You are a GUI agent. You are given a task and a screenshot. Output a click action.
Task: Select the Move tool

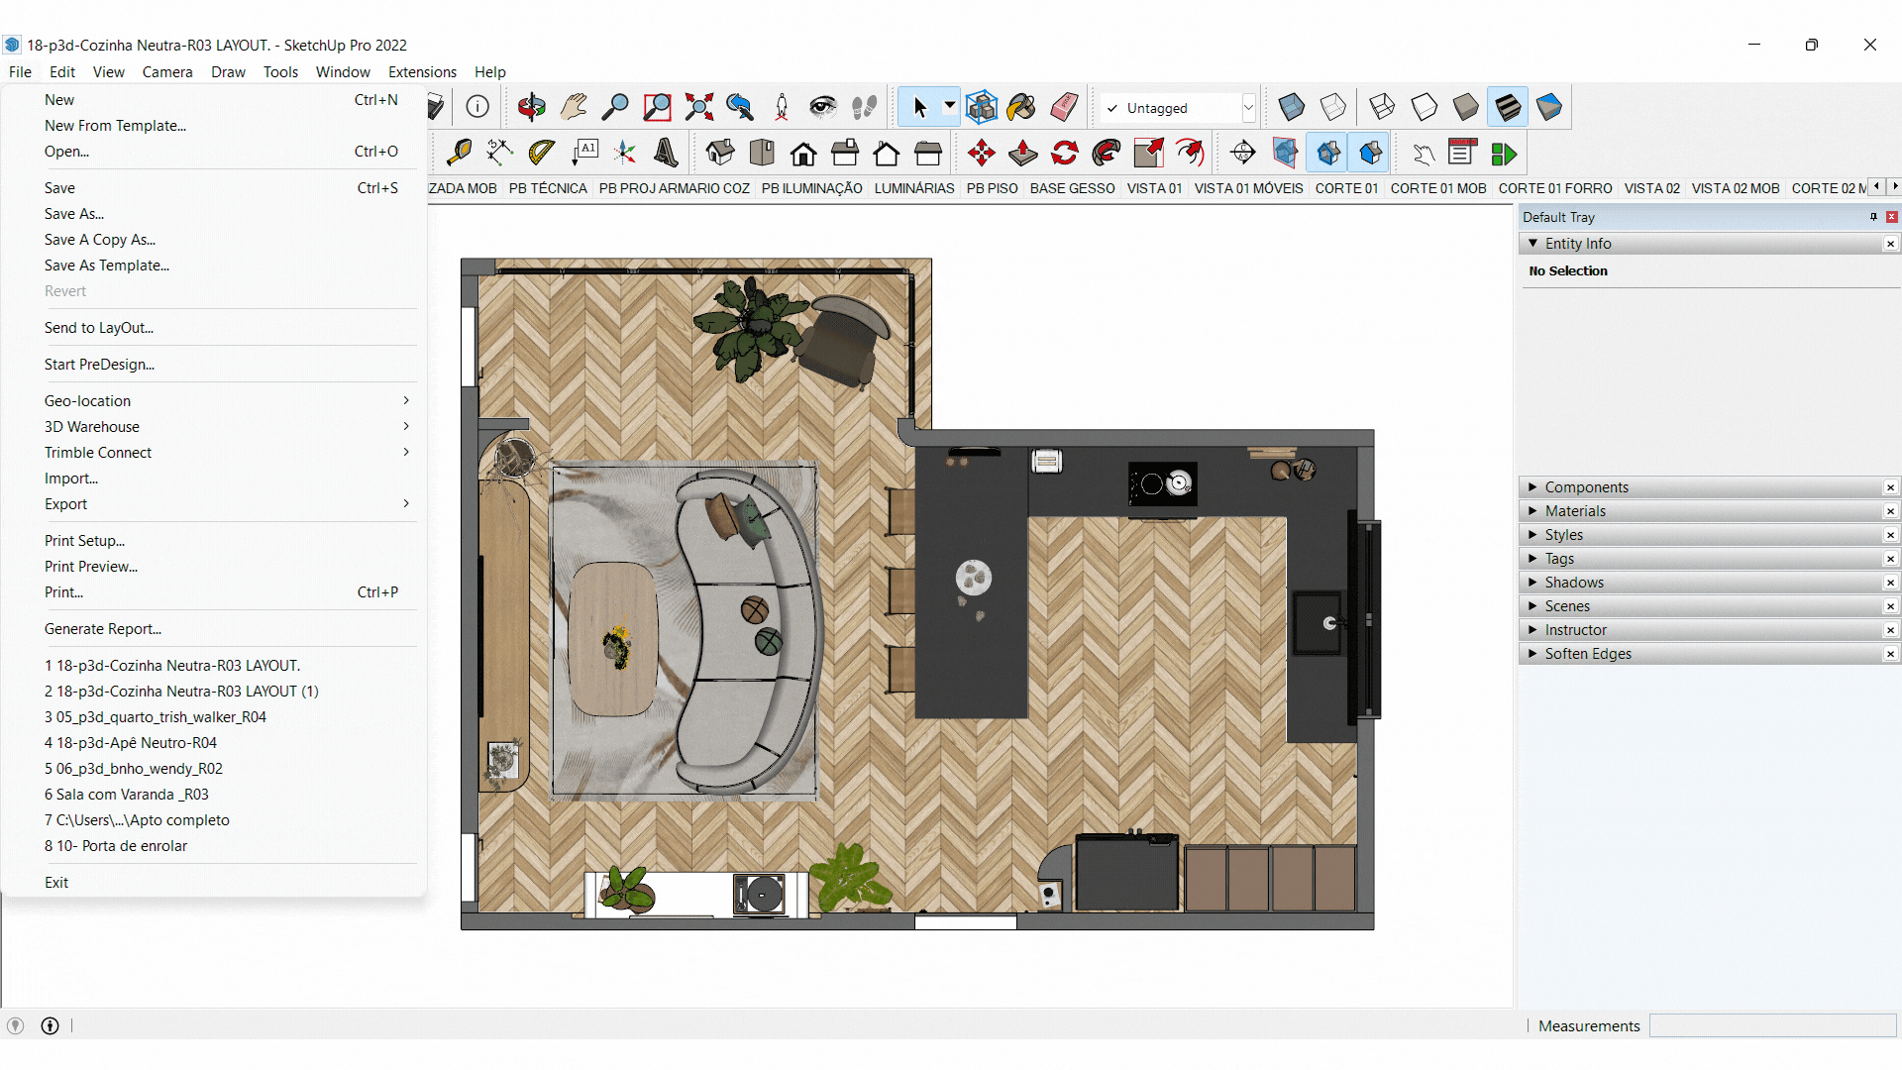click(x=982, y=153)
